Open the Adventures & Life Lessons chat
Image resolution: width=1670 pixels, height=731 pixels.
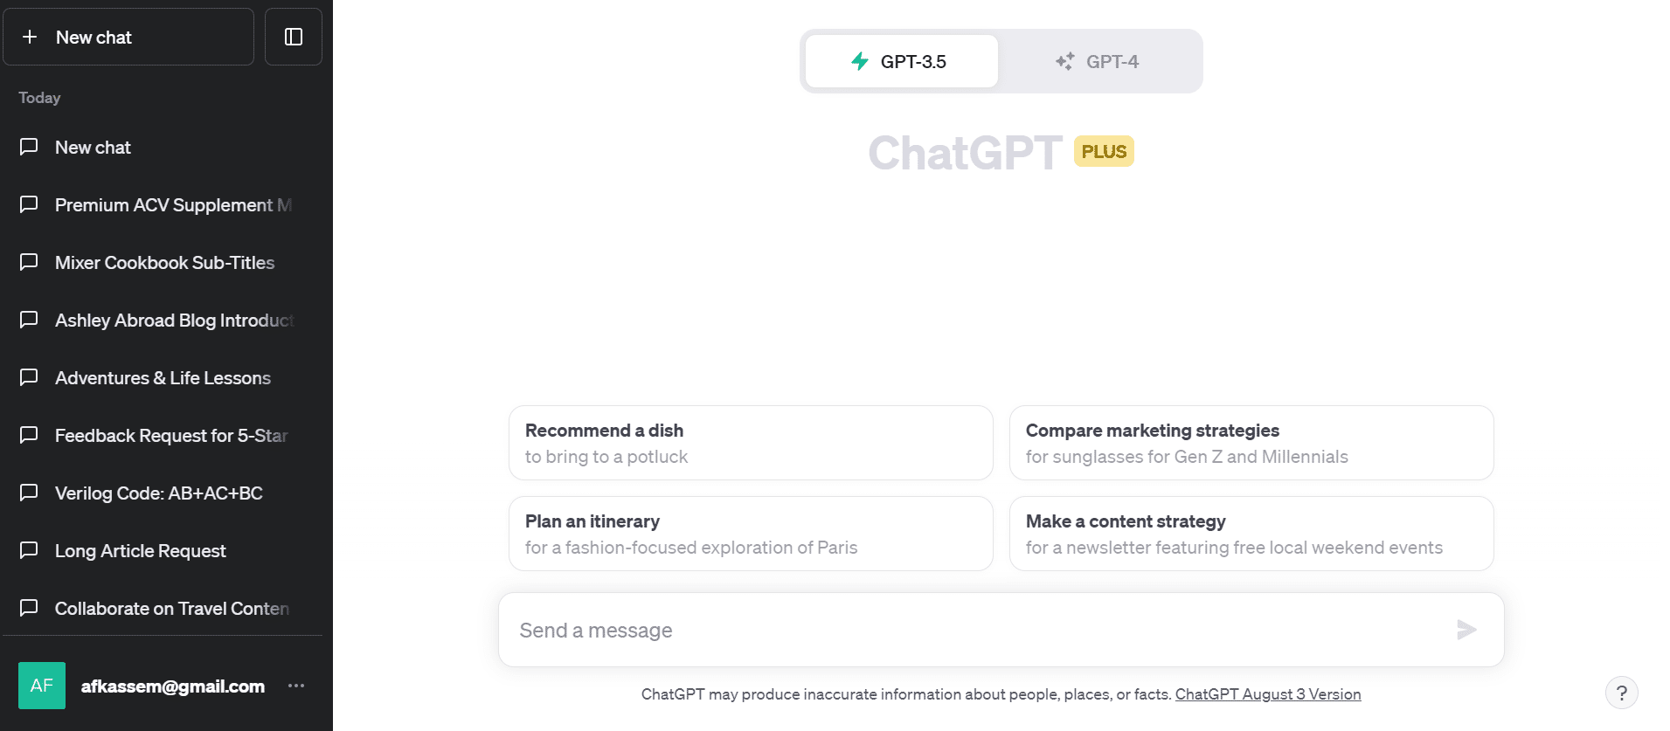pyautogui.click(x=163, y=378)
